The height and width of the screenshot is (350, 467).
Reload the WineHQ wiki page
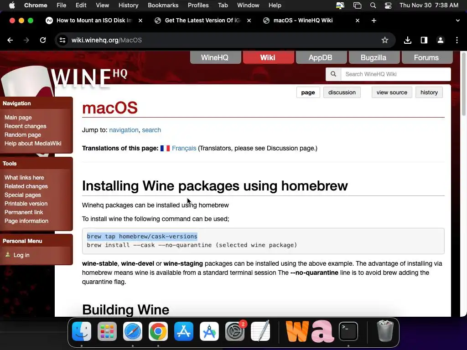coord(43,40)
